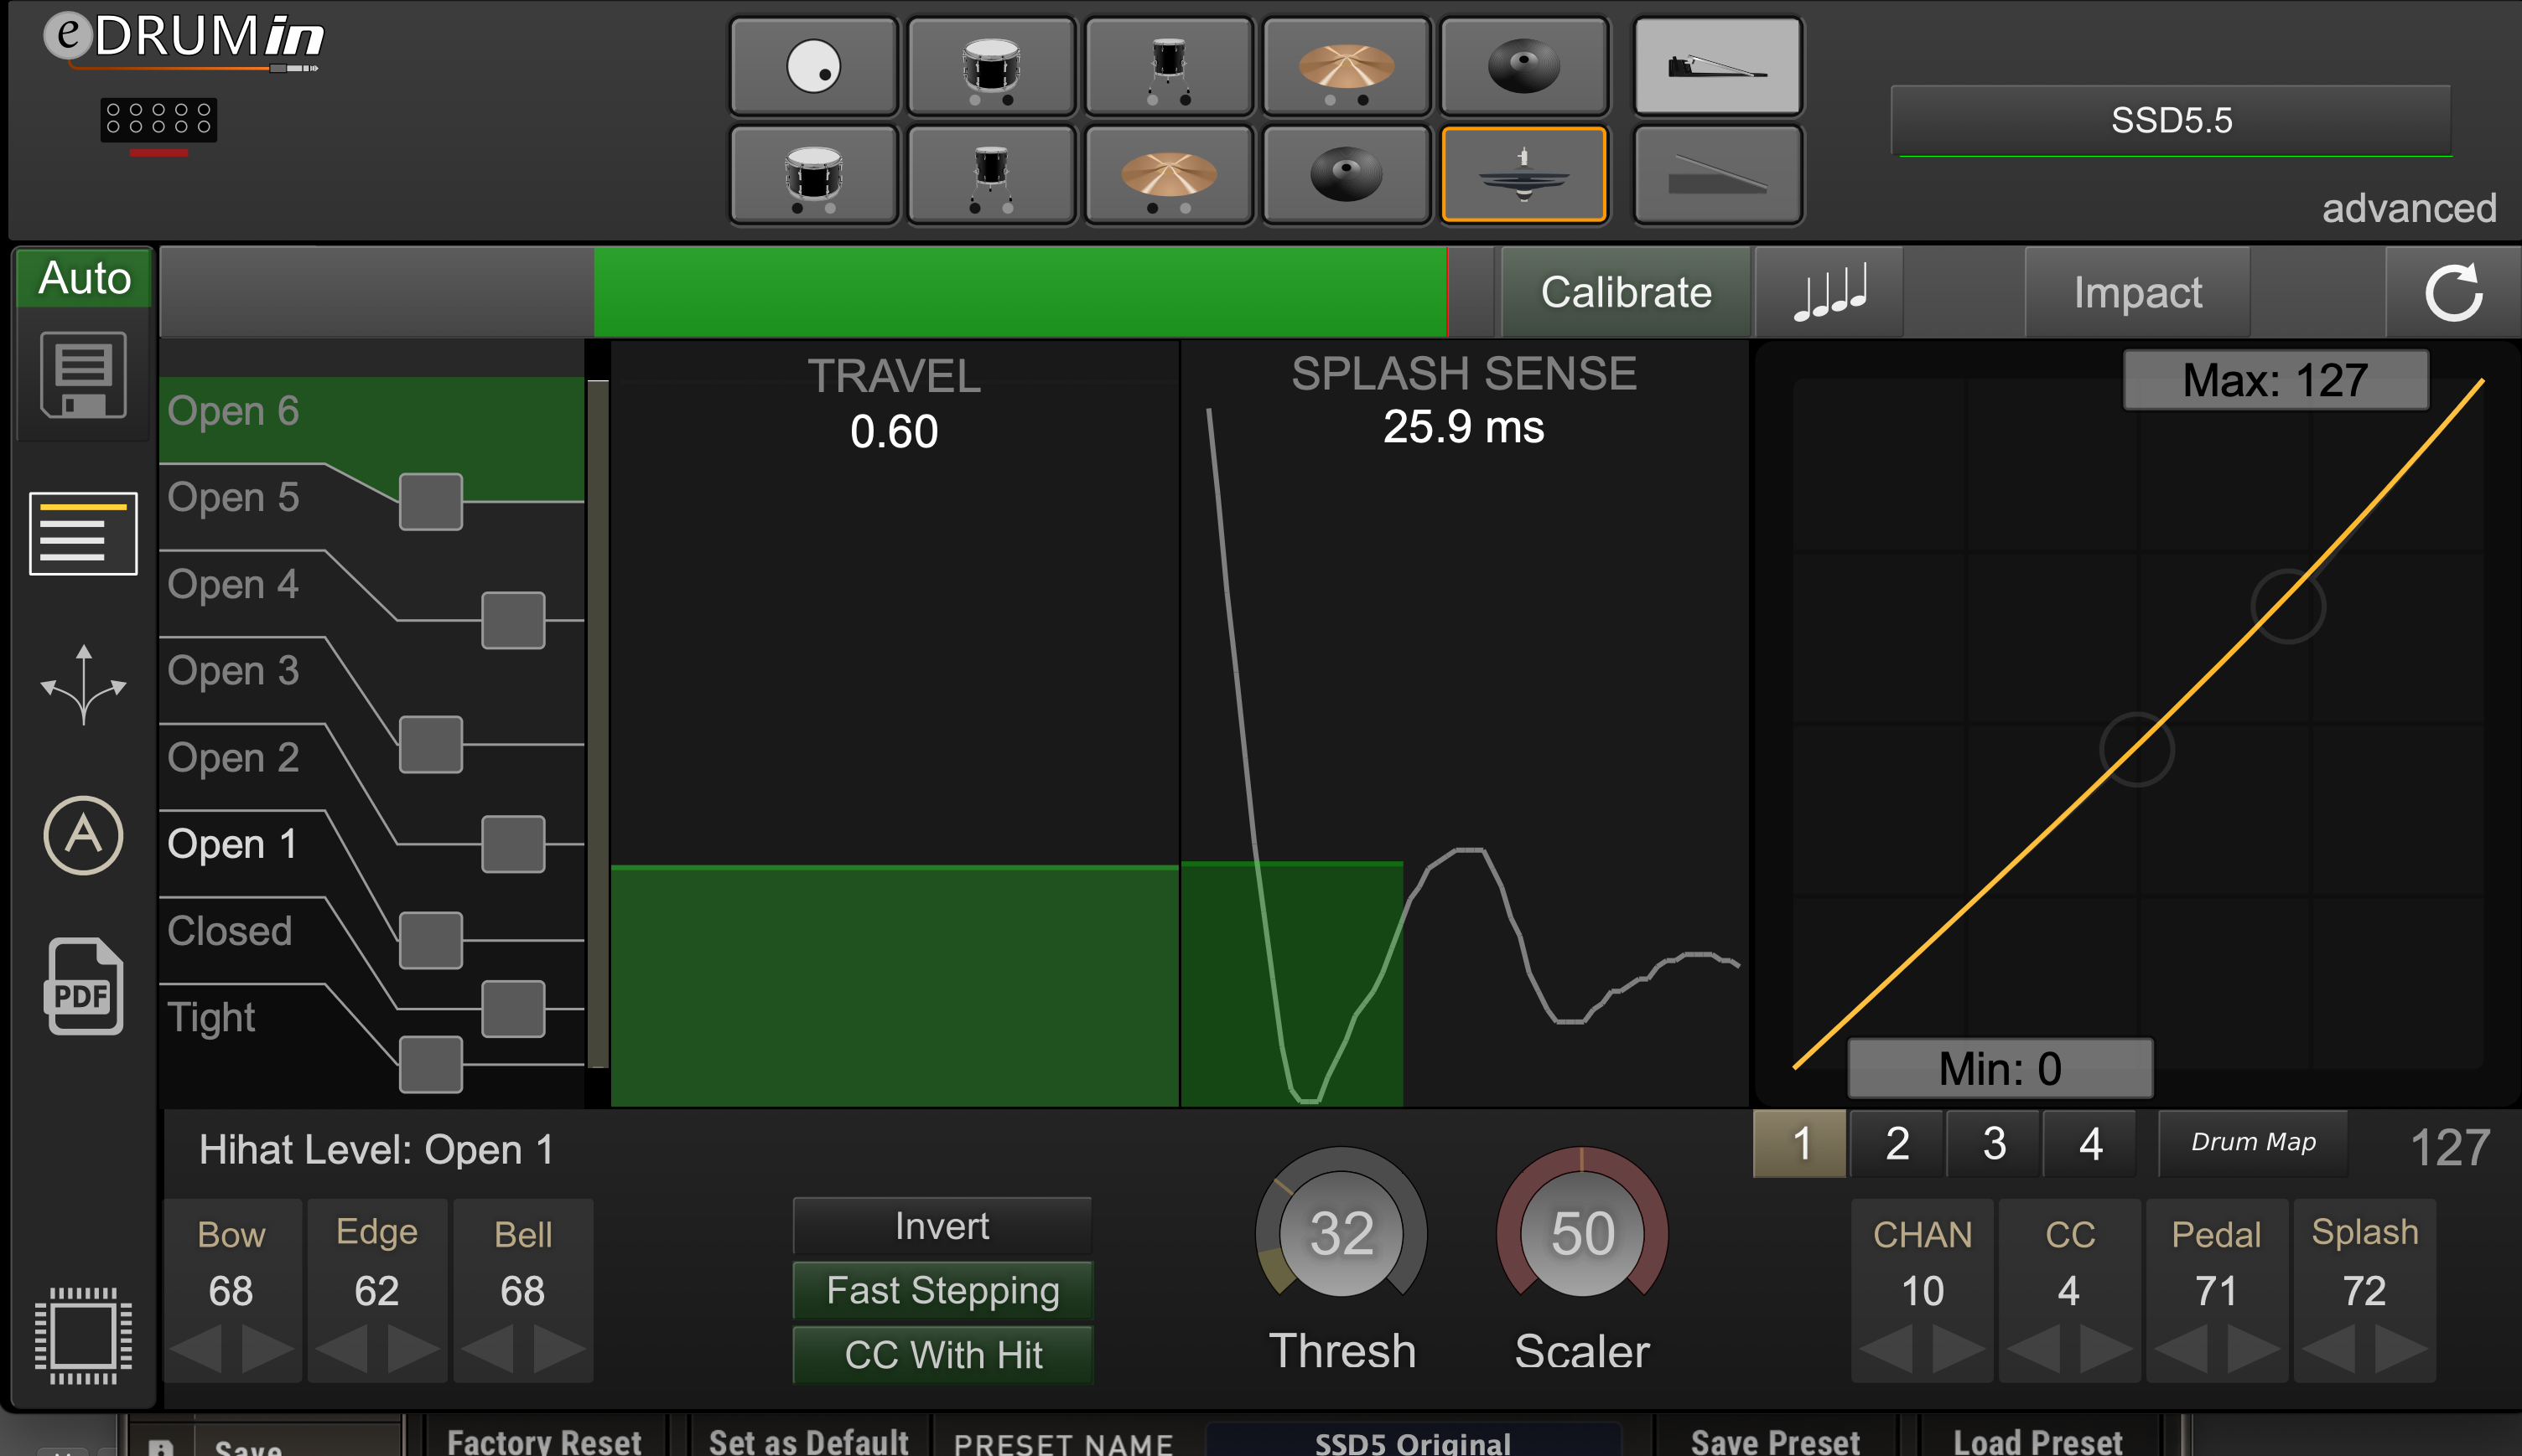Select curve slot tab 1
2522x1456 pixels.
point(1800,1143)
